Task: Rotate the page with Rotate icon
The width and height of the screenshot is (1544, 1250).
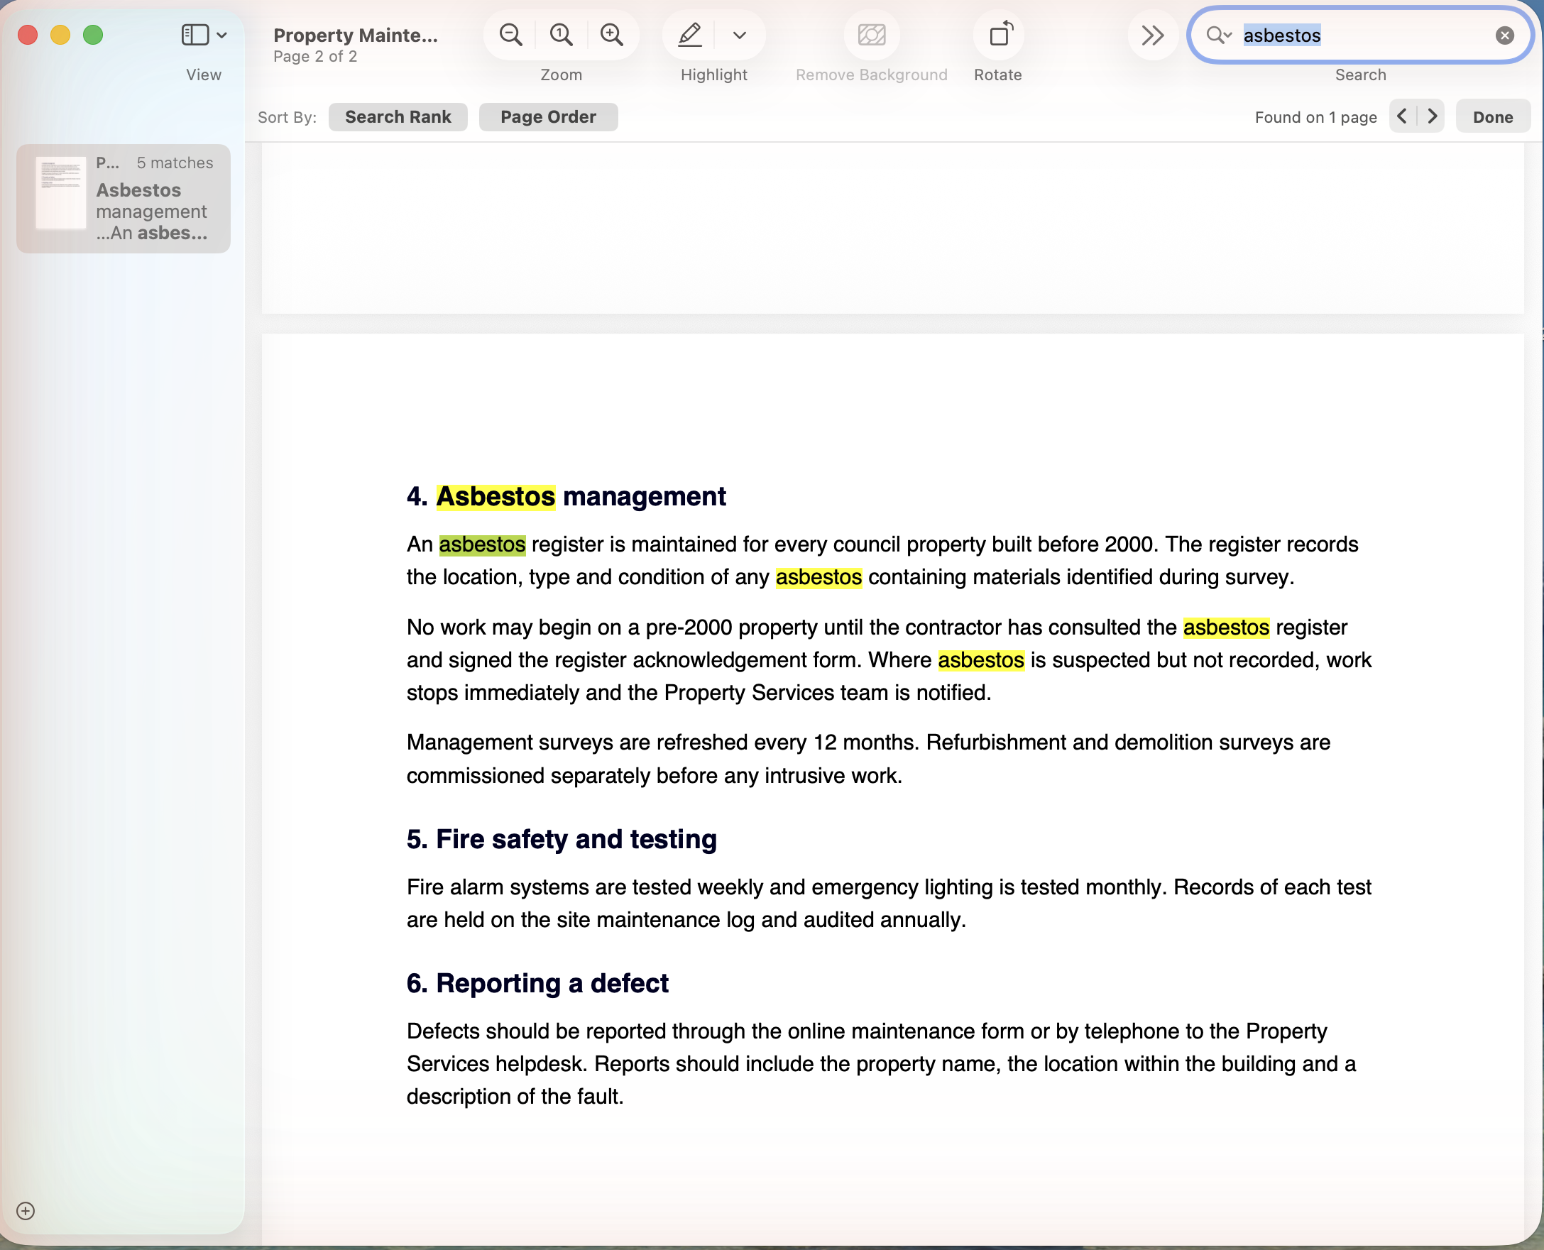Action: coord(1000,35)
